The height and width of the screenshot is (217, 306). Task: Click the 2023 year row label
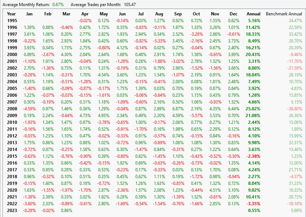(12, 211)
